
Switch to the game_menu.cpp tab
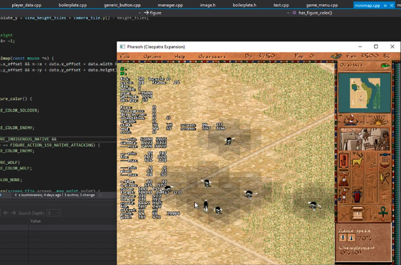pyautogui.click(x=321, y=5)
